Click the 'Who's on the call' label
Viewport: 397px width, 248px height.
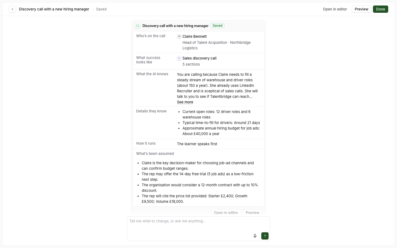point(151,36)
